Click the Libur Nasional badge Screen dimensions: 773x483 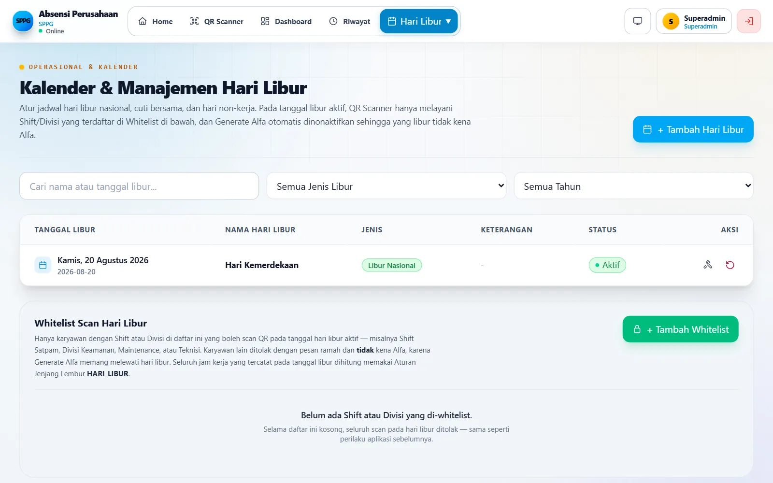pos(392,265)
